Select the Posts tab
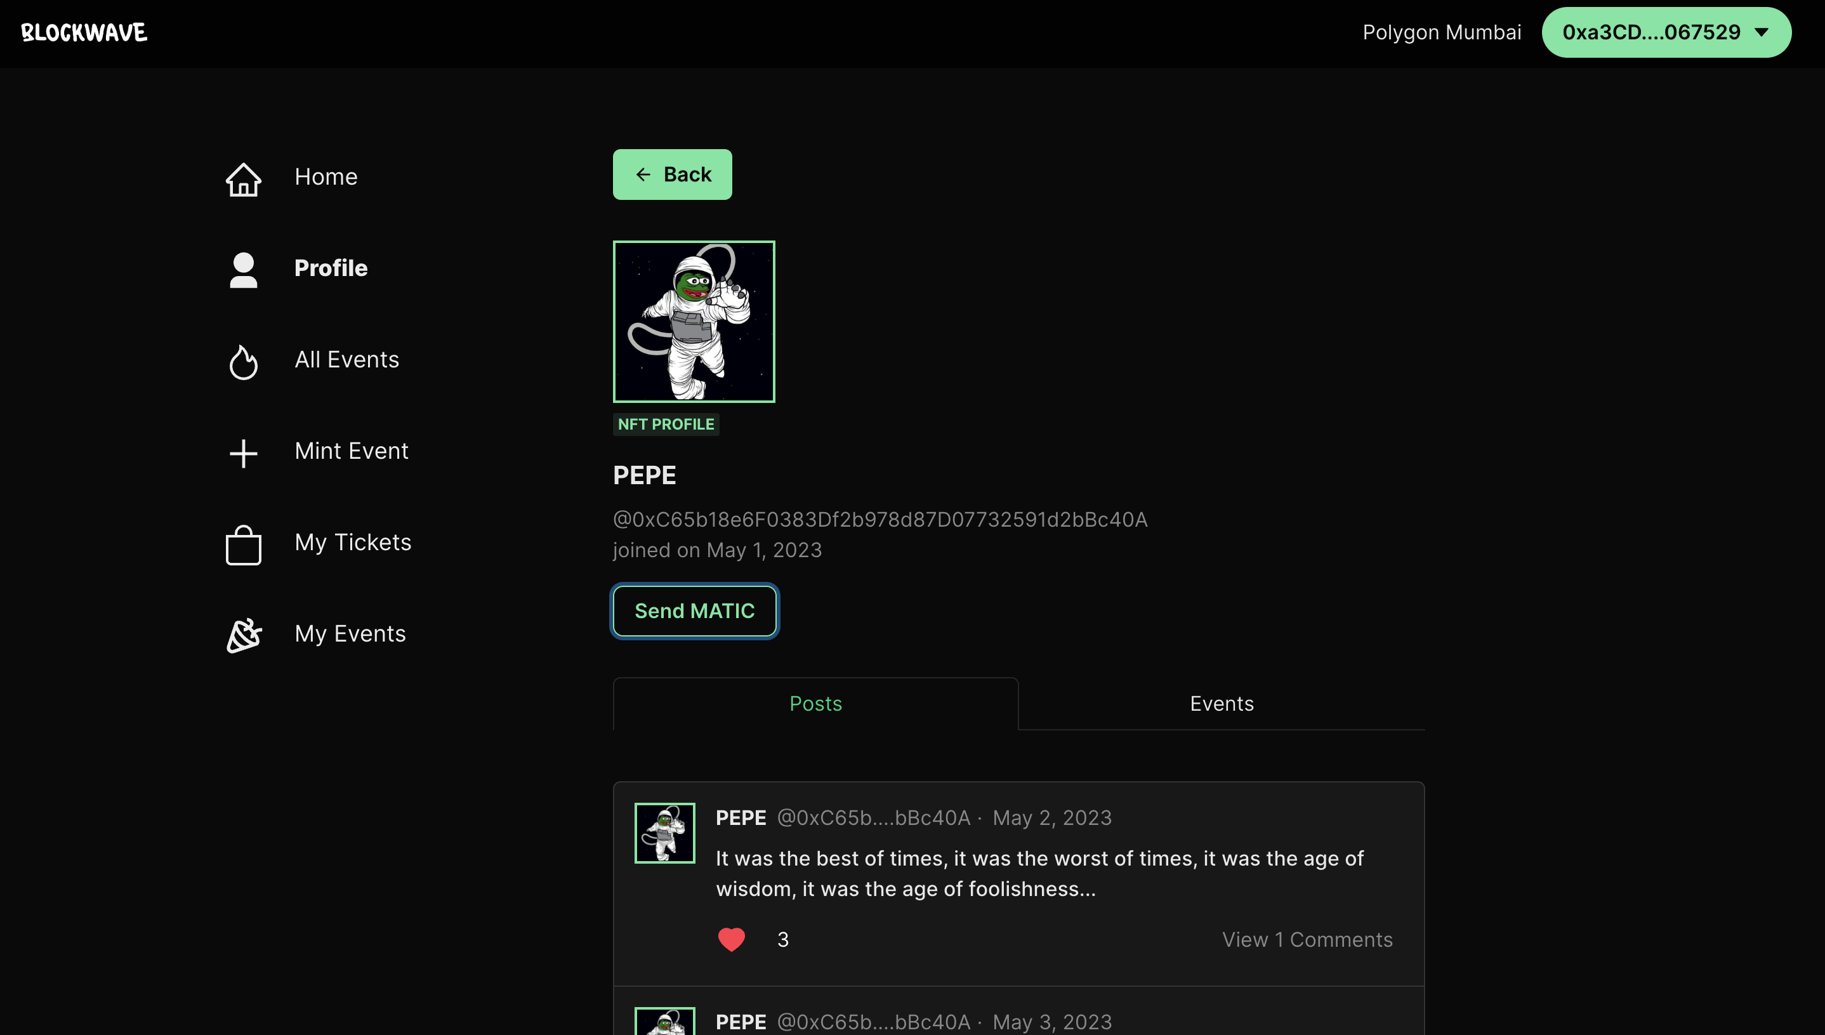 tap(815, 703)
